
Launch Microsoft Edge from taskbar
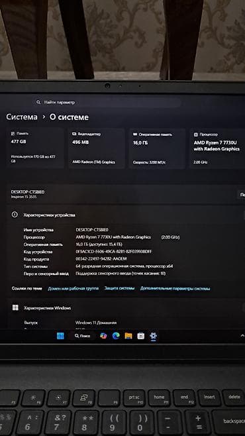(116, 336)
